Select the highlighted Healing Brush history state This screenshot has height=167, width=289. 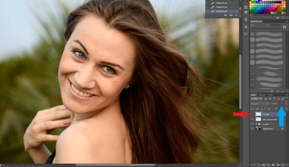[x=223, y=11]
